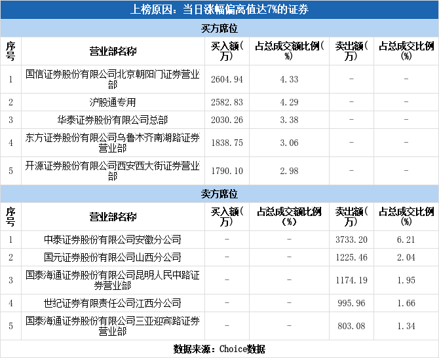
Task: Select buy amount 2582.83
Action: [x=227, y=102]
